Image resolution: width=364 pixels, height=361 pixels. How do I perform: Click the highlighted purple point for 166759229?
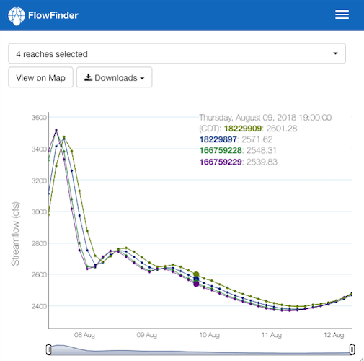pyautogui.click(x=196, y=284)
